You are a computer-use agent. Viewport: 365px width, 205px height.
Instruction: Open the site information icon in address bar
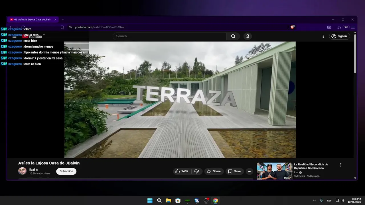[70, 27]
